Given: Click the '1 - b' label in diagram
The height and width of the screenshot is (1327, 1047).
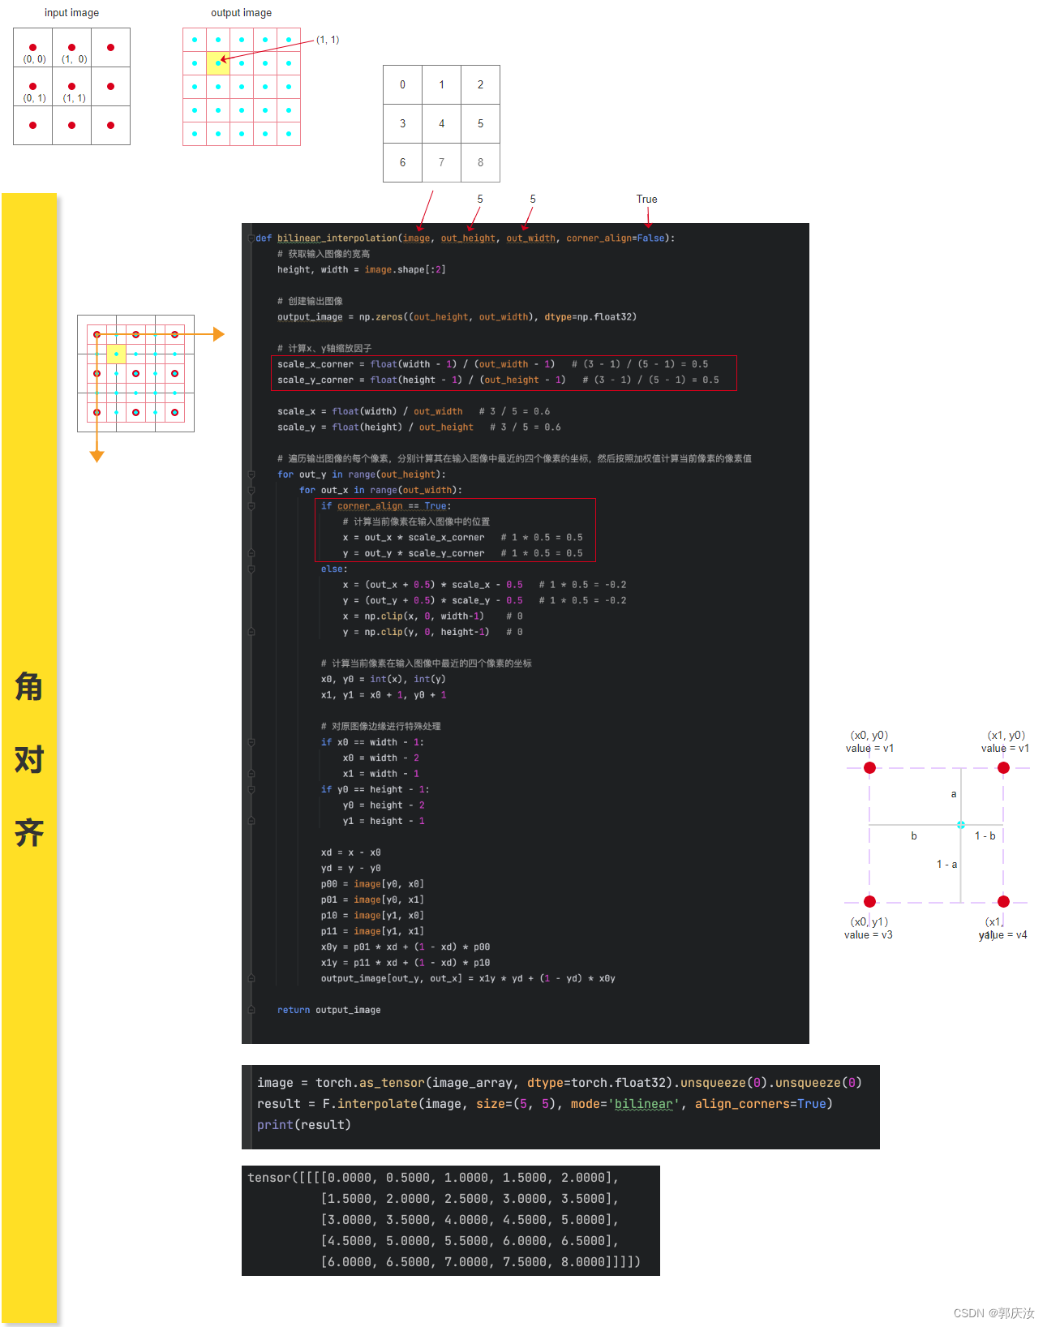Looking at the screenshot, I should [985, 836].
